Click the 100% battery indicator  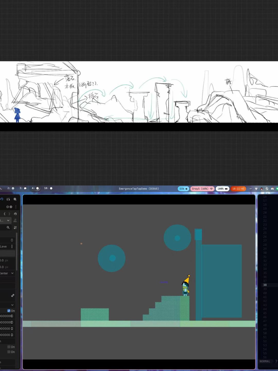(223, 189)
